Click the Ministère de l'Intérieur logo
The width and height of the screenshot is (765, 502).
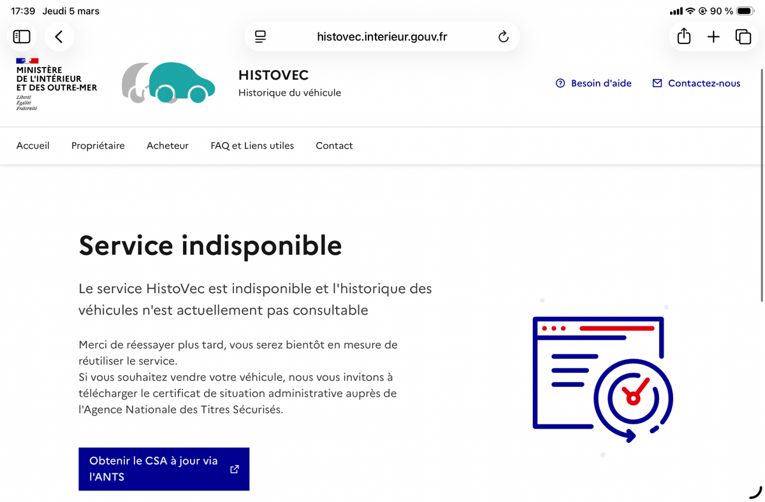[56, 83]
